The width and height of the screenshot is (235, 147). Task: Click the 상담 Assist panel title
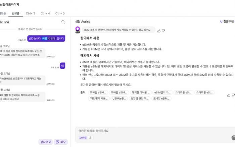pos(83,22)
